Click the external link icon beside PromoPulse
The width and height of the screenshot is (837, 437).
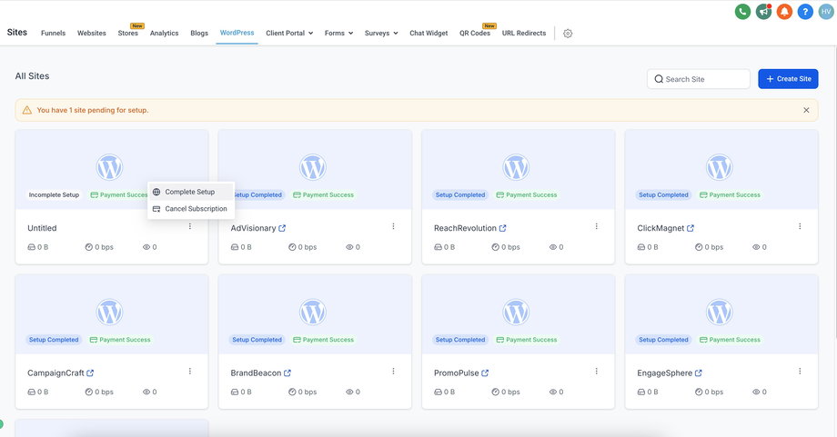coord(486,373)
